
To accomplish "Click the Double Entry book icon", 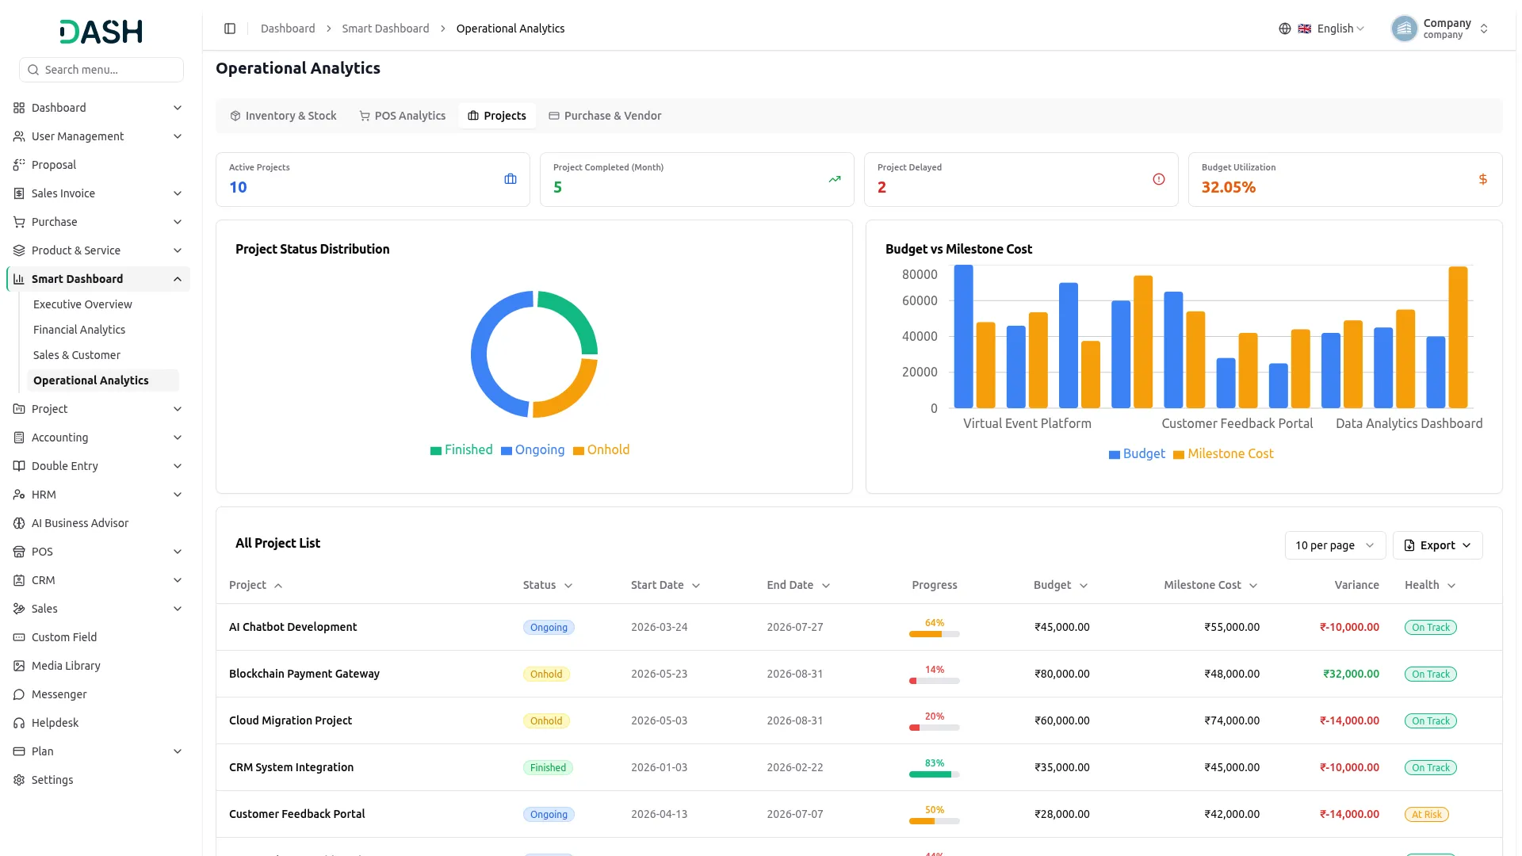I will coord(19,466).
